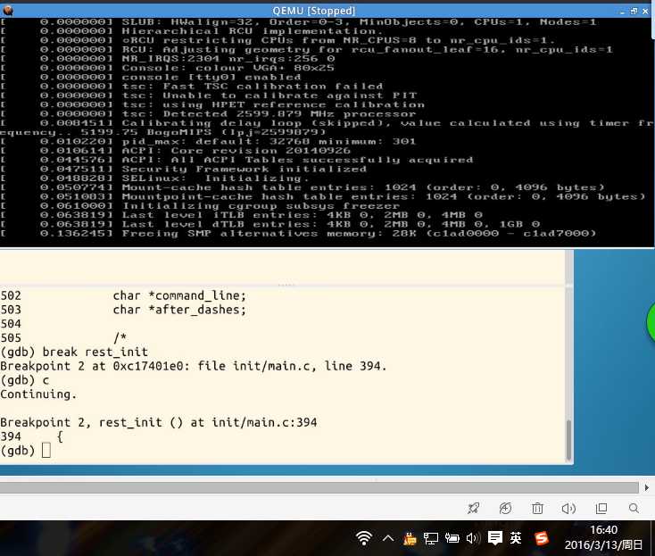Open the system volume tray icon
This screenshot has width=655, height=556.
point(472,538)
